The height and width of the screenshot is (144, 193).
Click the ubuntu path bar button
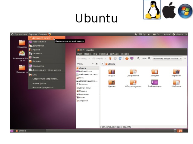pos(110,64)
